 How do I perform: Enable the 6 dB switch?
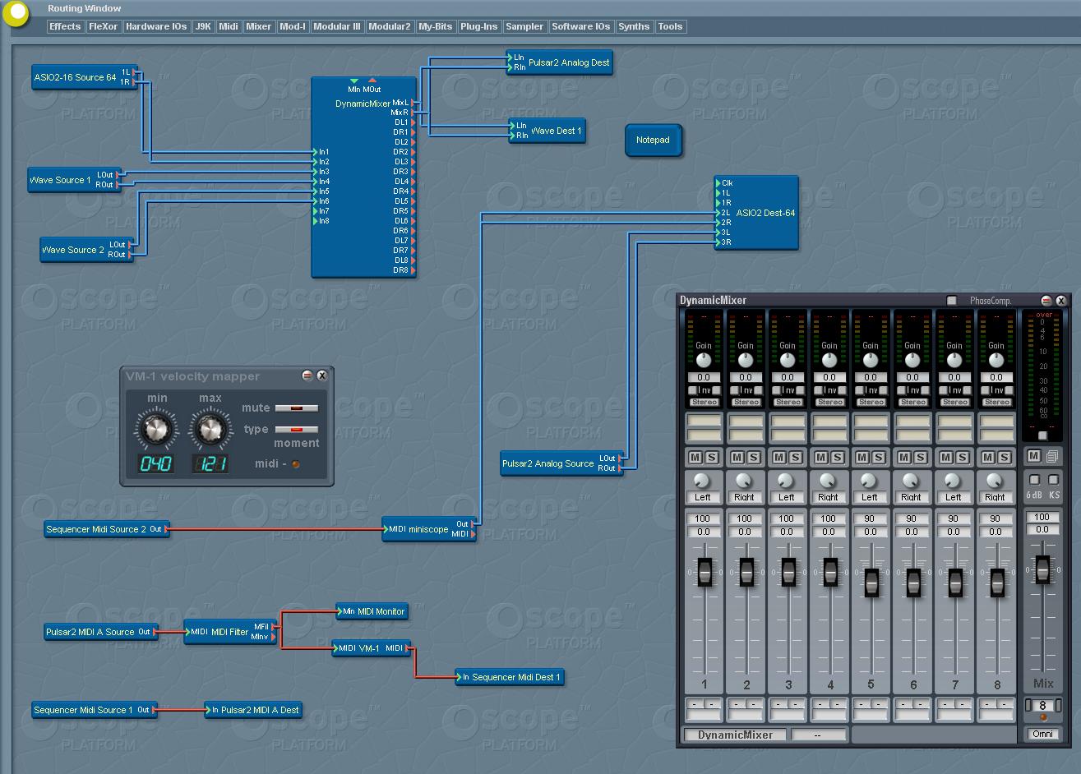pyautogui.click(x=1034, y=480)
